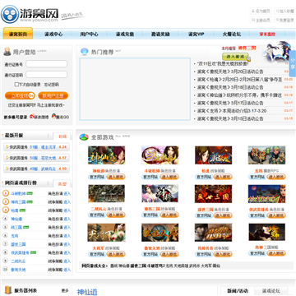Viewport: 296px width, 296px height.
Task: Click the 用户登陆 user avatar icon
Action: pyautogui.click(x=7, y=52)
